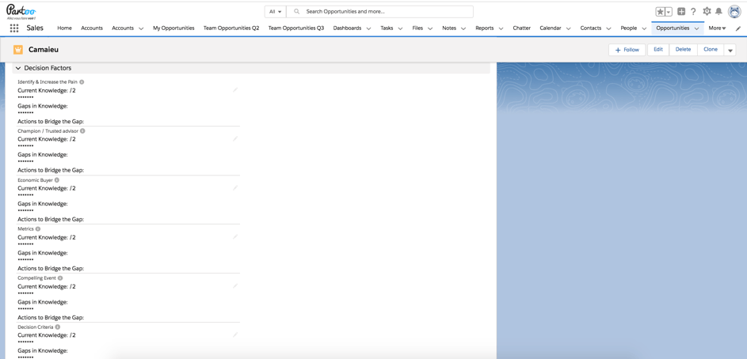Screen dimensions: 747x359
Task: Show info icon next to Metrics
Action: [38, 229]
